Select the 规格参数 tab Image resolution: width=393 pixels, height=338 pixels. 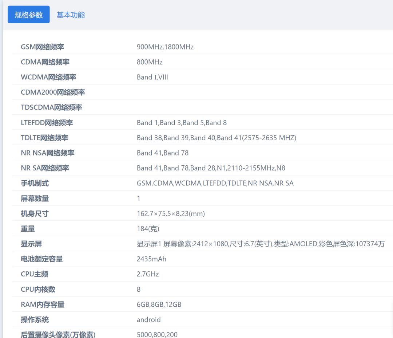(x=28, y=14)
